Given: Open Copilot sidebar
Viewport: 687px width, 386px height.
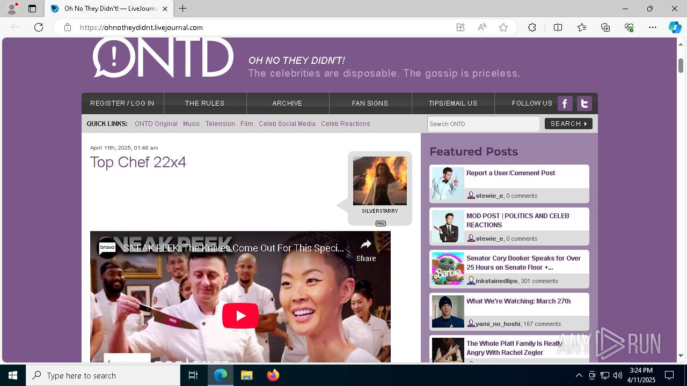Looking at the screenshot, I should [675, 27].
